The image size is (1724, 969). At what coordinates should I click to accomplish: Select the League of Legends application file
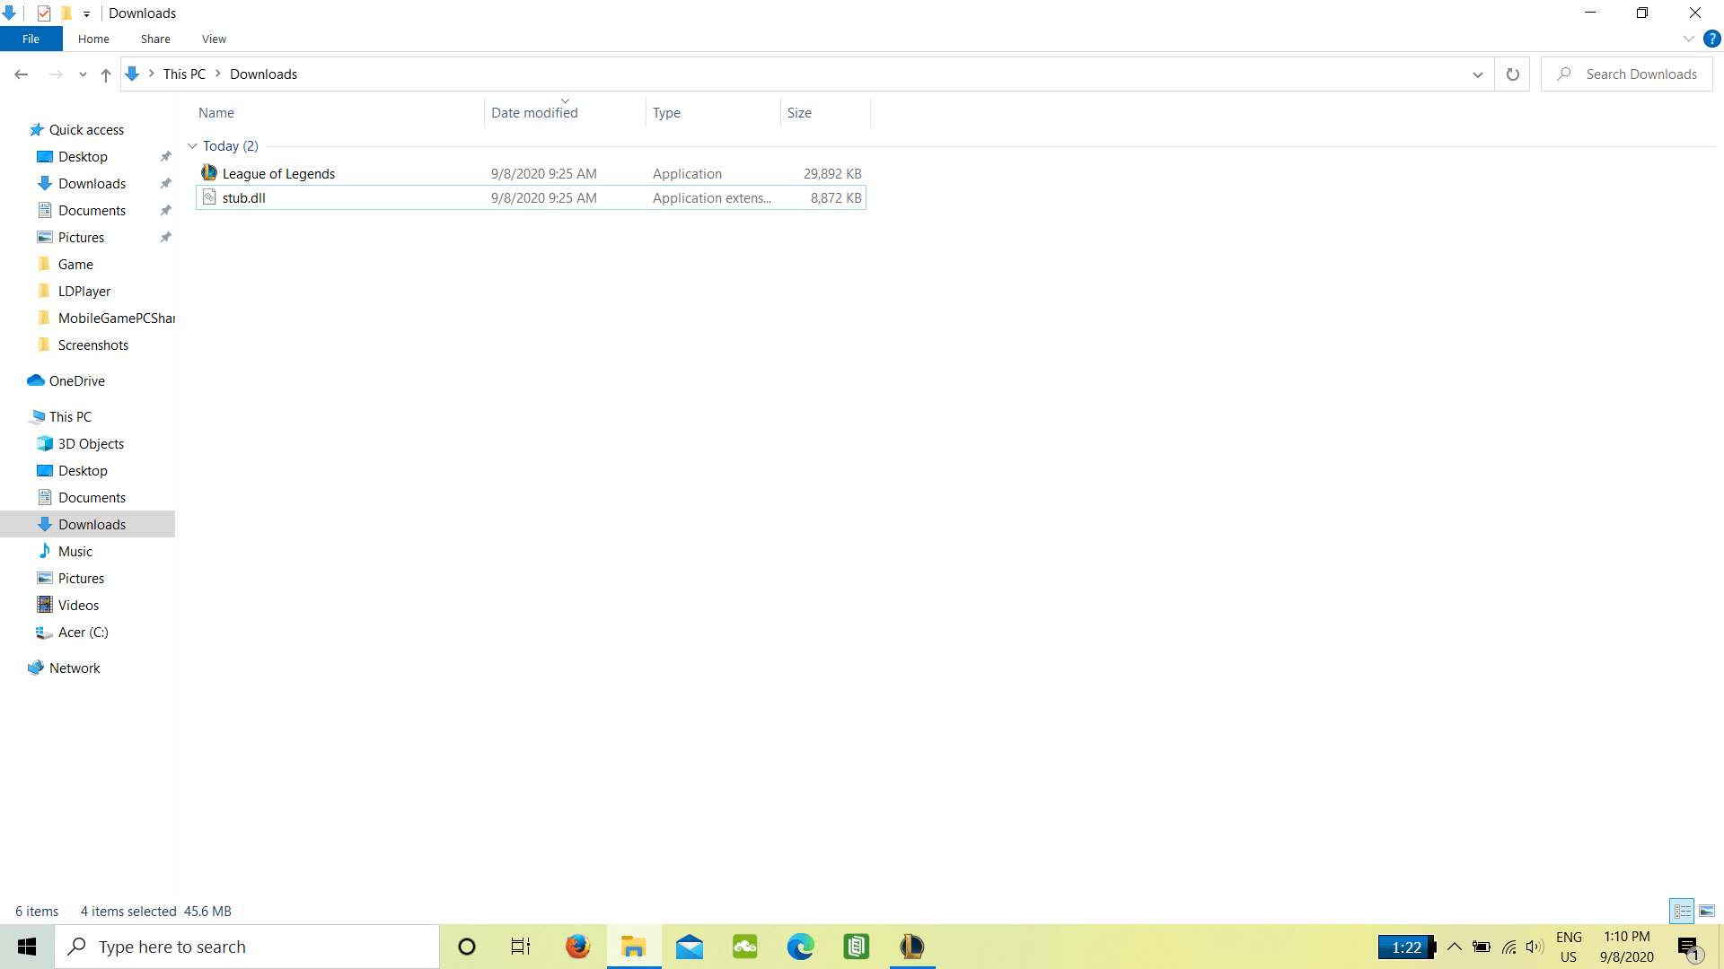[531, 173]
